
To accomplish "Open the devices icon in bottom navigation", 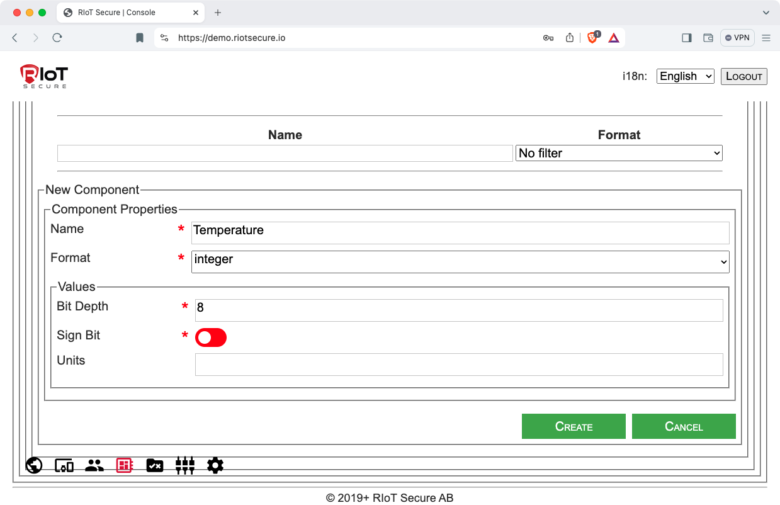I will click(64, 465).
